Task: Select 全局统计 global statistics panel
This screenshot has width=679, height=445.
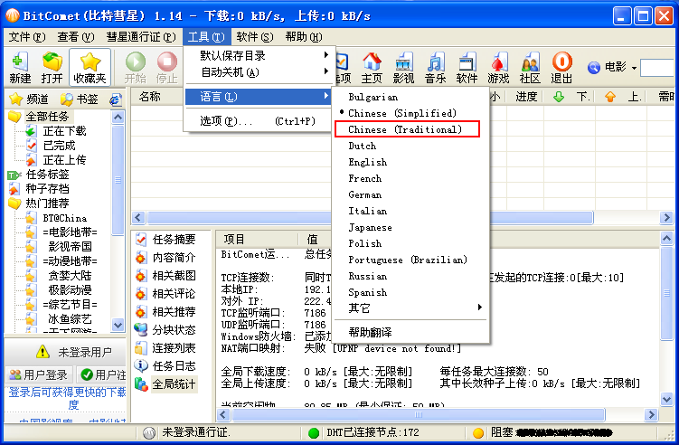Action: 165,383
